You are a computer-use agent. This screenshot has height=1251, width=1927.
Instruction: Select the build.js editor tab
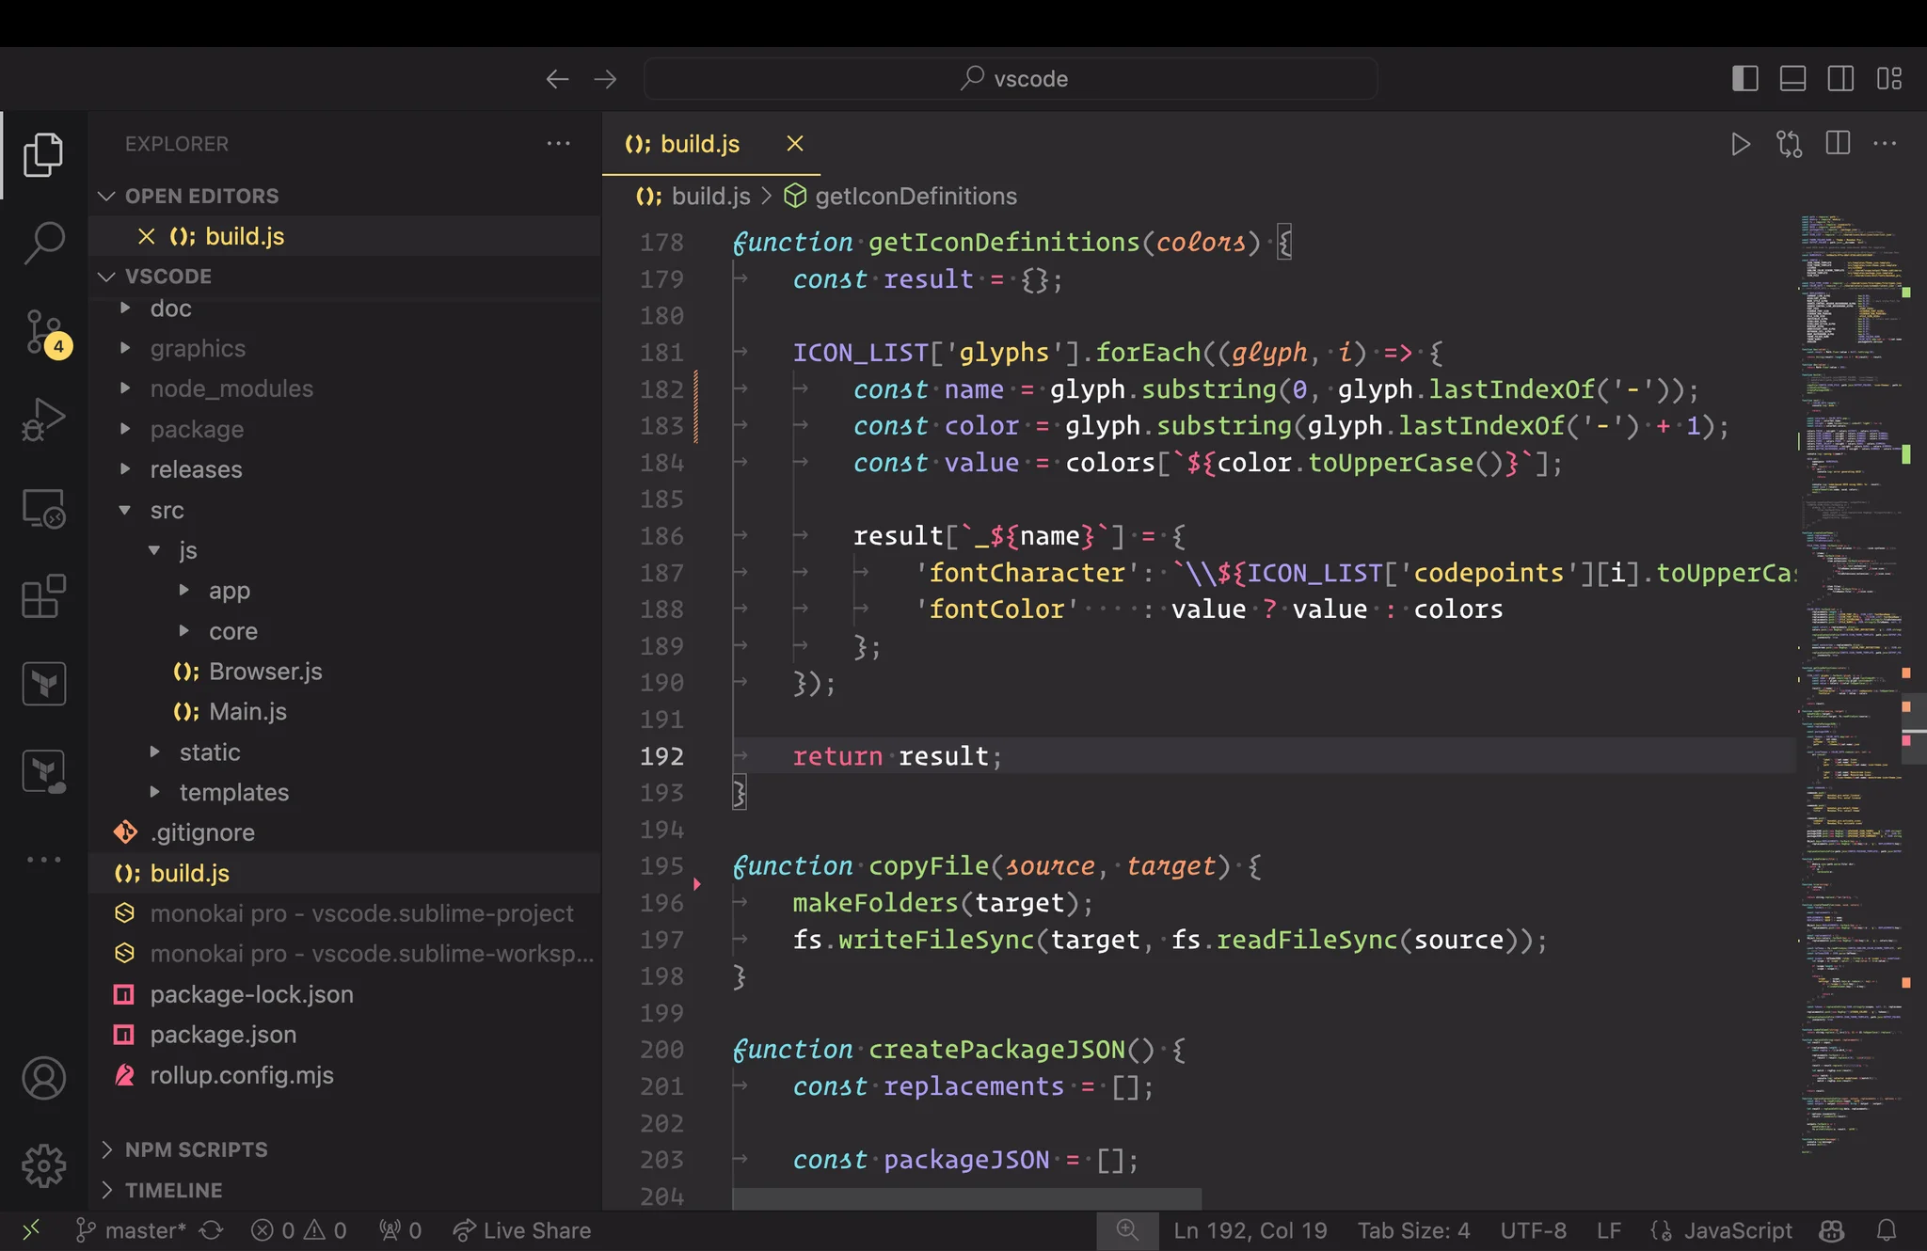point(699,144)
